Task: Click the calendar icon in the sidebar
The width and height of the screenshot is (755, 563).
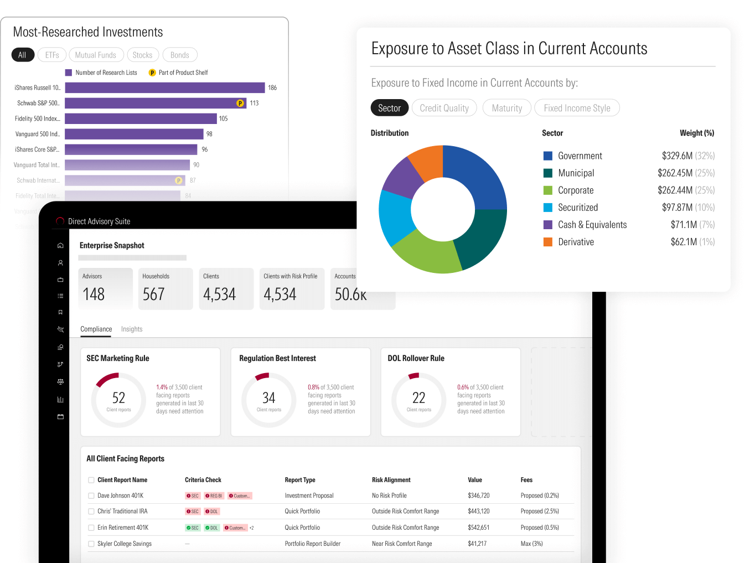Action: click(x=60, y=416)
